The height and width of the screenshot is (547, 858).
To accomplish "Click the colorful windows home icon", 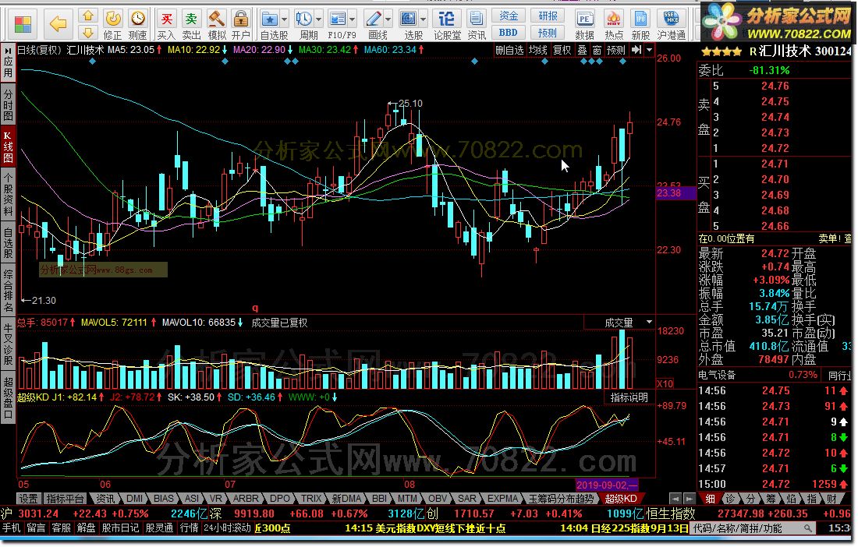I will [23, 23].
